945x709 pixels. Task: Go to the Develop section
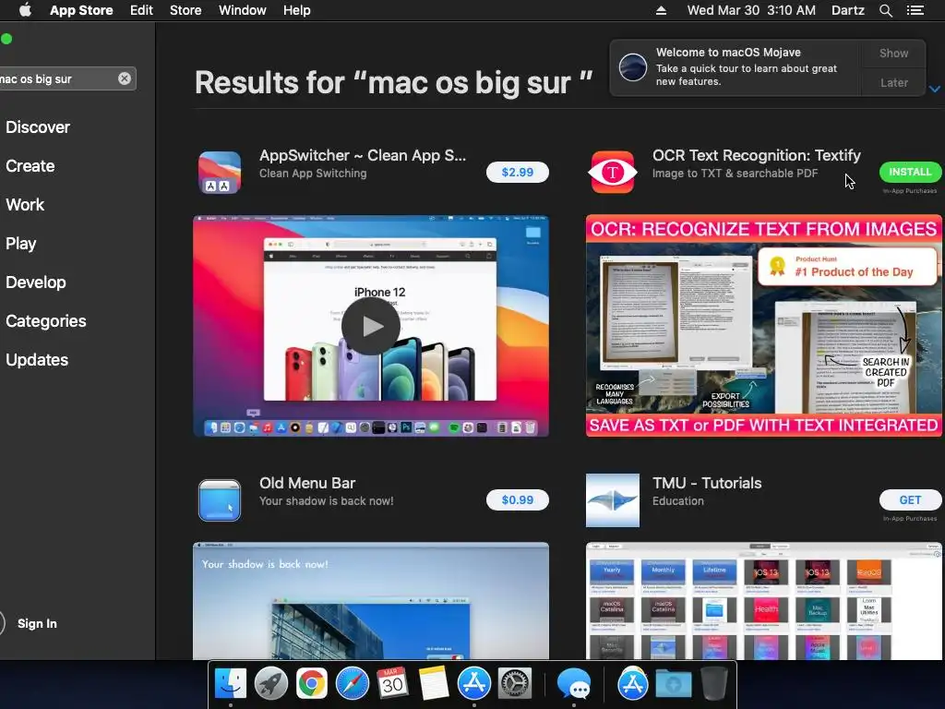(x=36, y=282)
